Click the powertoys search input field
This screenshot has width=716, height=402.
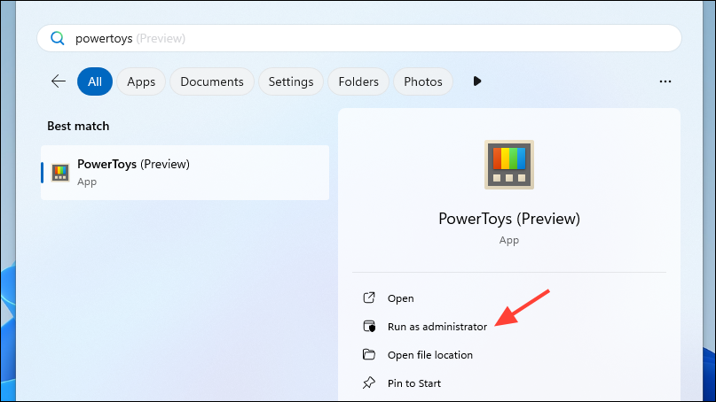(359, 38)
